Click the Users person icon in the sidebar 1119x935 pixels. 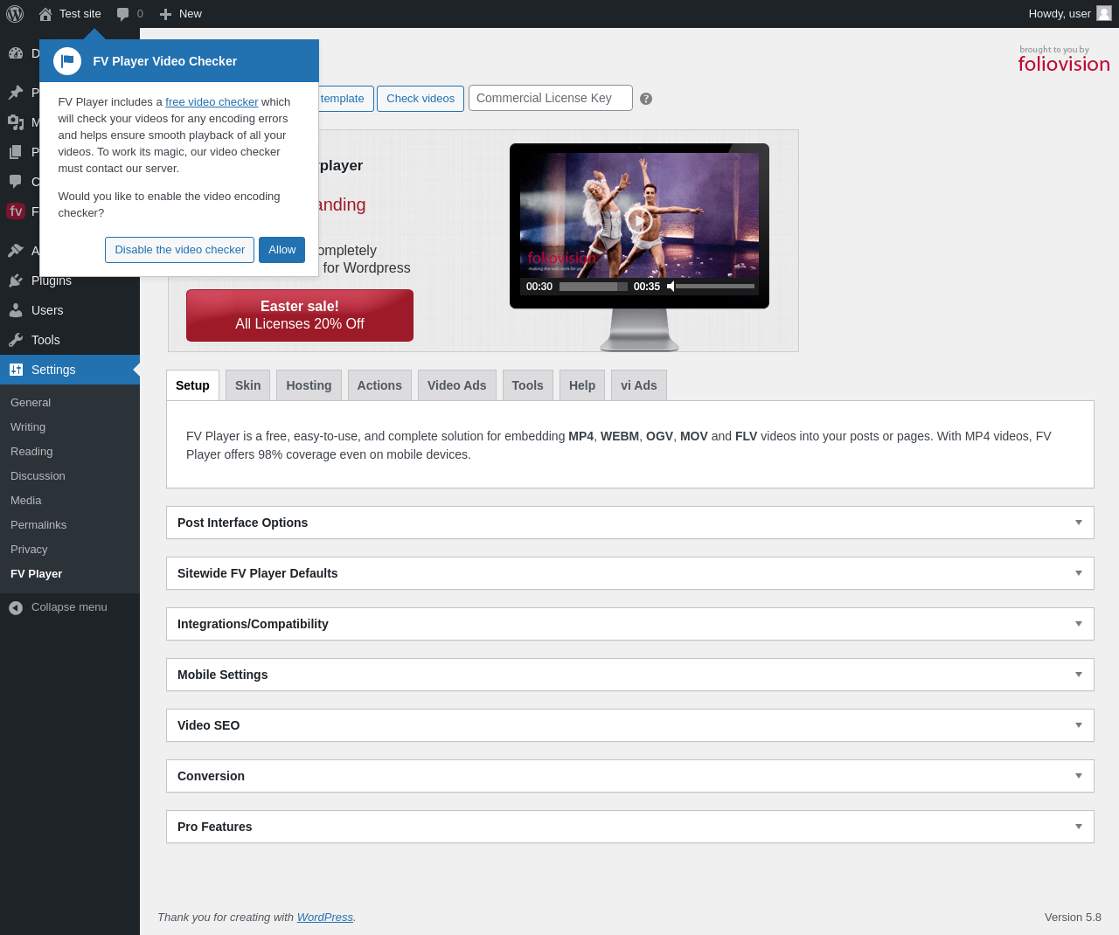click(16, 310)
